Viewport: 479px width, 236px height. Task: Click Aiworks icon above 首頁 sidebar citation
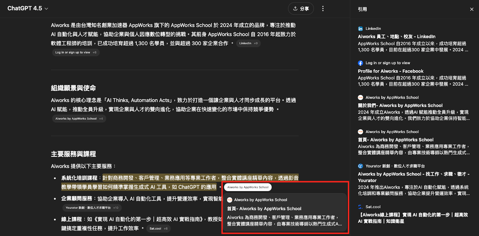pyautogui.click(x=360, y=132)
